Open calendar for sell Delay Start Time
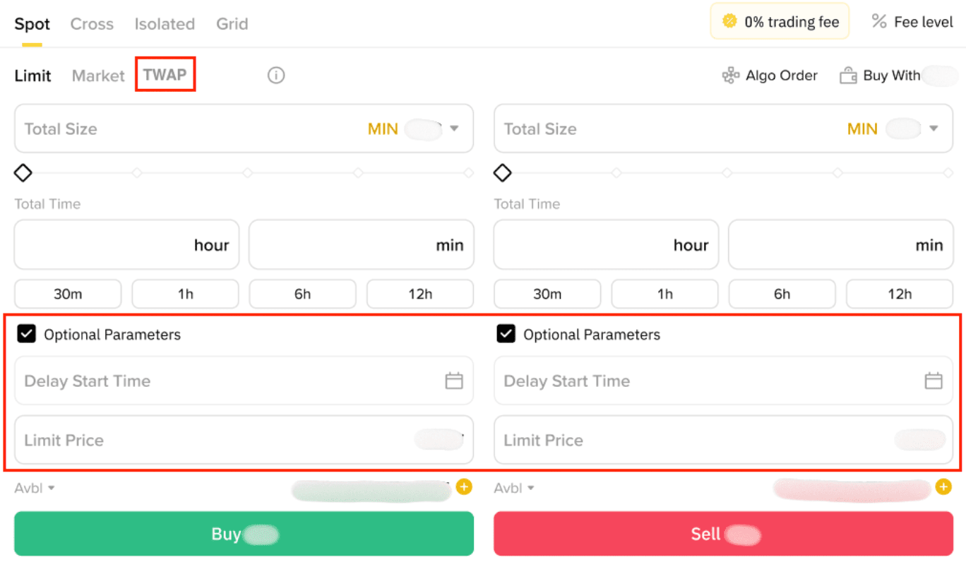Image resolution: width=966 pixels, height=562 pixels. [934, 381]
